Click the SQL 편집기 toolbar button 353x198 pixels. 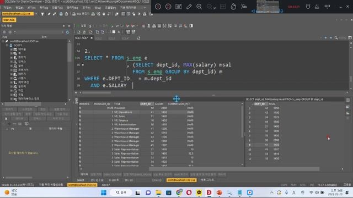81,14
